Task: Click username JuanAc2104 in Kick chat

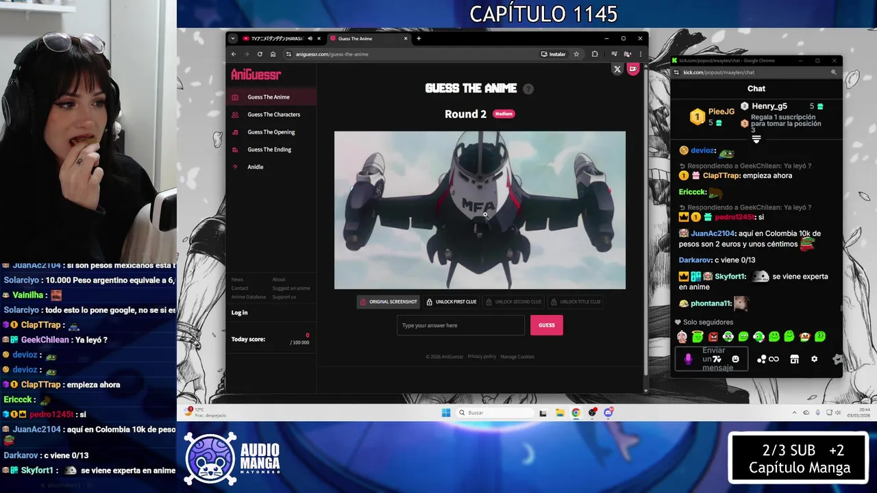Action: 712,233
